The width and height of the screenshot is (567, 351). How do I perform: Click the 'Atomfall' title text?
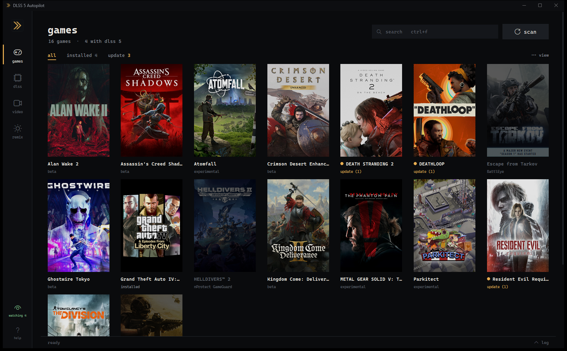click(205, 164)
